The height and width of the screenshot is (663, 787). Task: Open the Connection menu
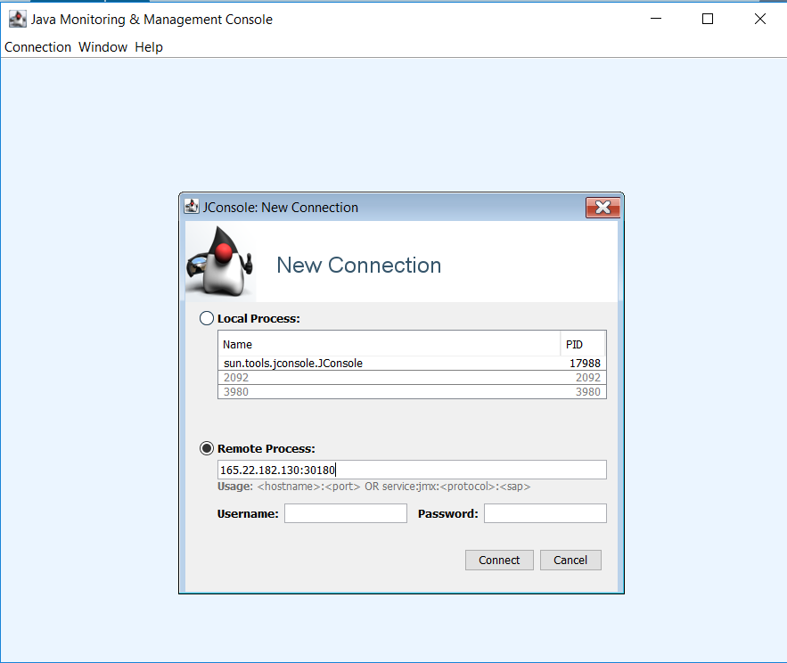(x=37, y=47)
